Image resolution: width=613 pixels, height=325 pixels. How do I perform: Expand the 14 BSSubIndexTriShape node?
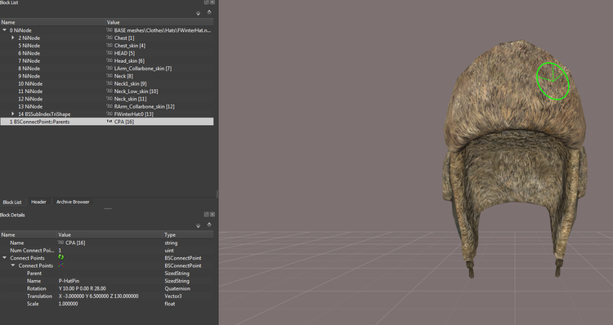coord(13,114)
